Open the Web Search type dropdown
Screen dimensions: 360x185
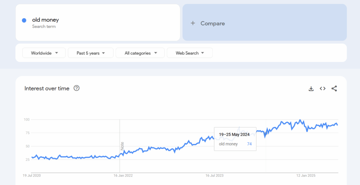click(x=189, y=53)
